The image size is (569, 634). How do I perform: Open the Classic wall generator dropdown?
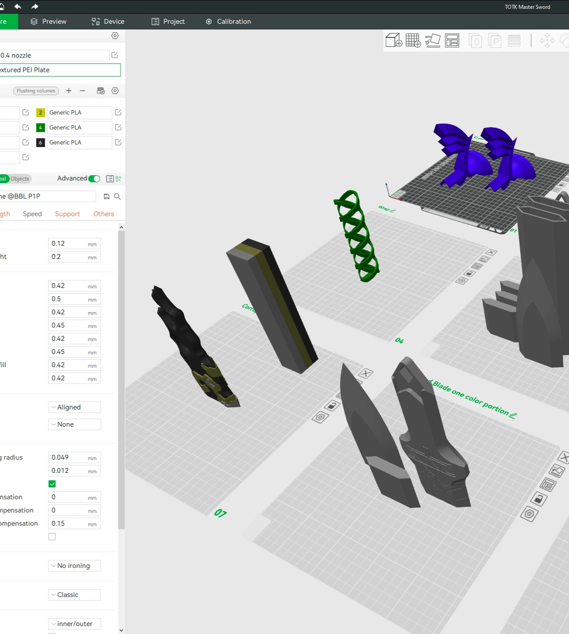coord(74,595)
